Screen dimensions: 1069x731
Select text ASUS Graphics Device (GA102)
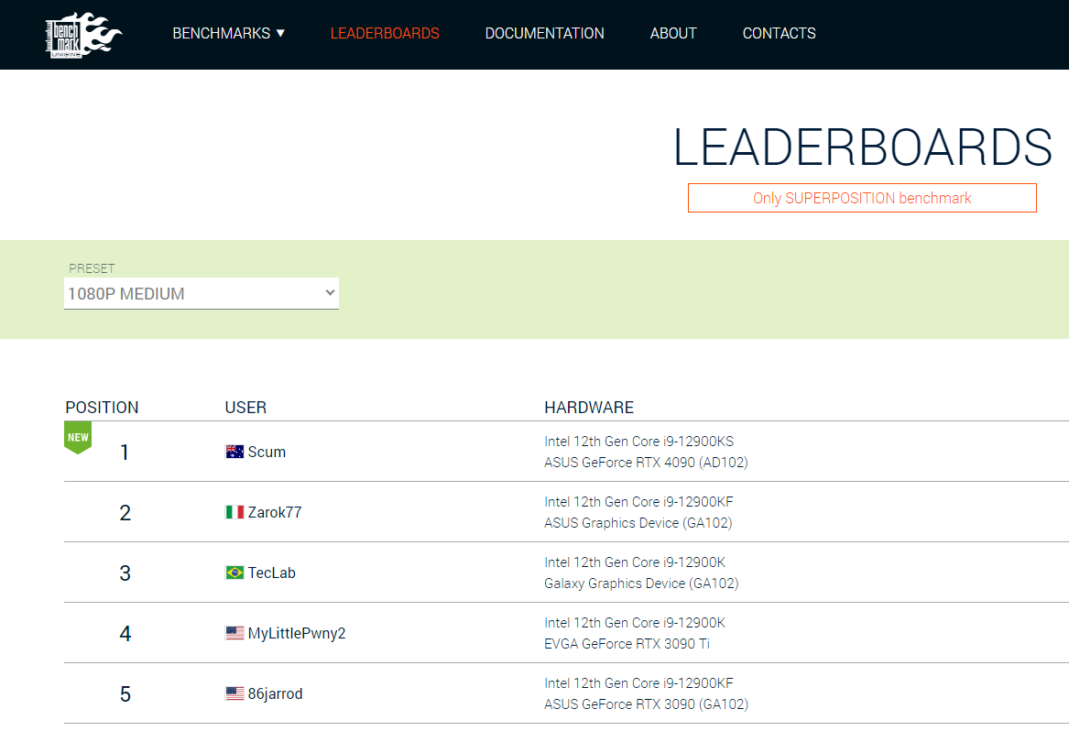click(x=638, y=523)
